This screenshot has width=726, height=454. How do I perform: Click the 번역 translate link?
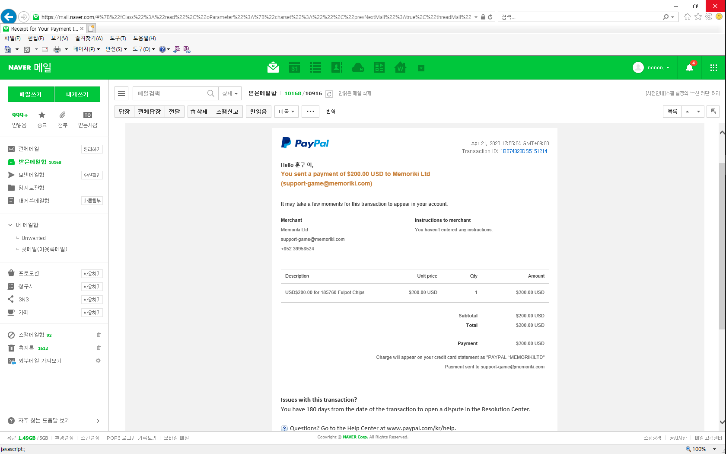[x=331, y=112]
